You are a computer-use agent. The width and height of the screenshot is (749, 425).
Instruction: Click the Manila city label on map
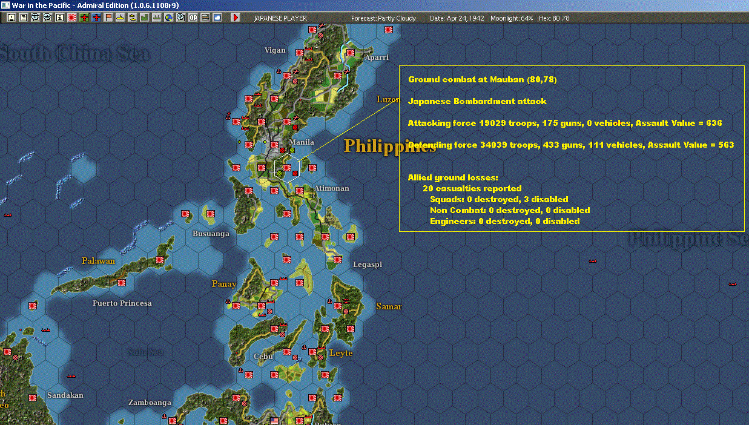coord(302,142)
